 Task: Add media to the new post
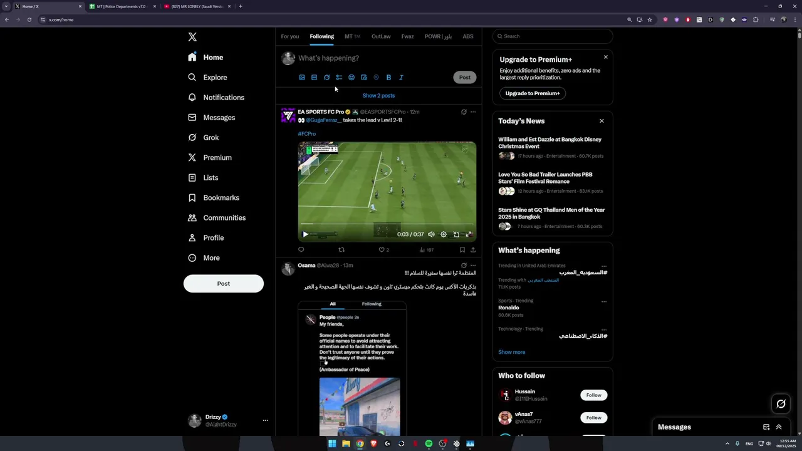(302, 78)
